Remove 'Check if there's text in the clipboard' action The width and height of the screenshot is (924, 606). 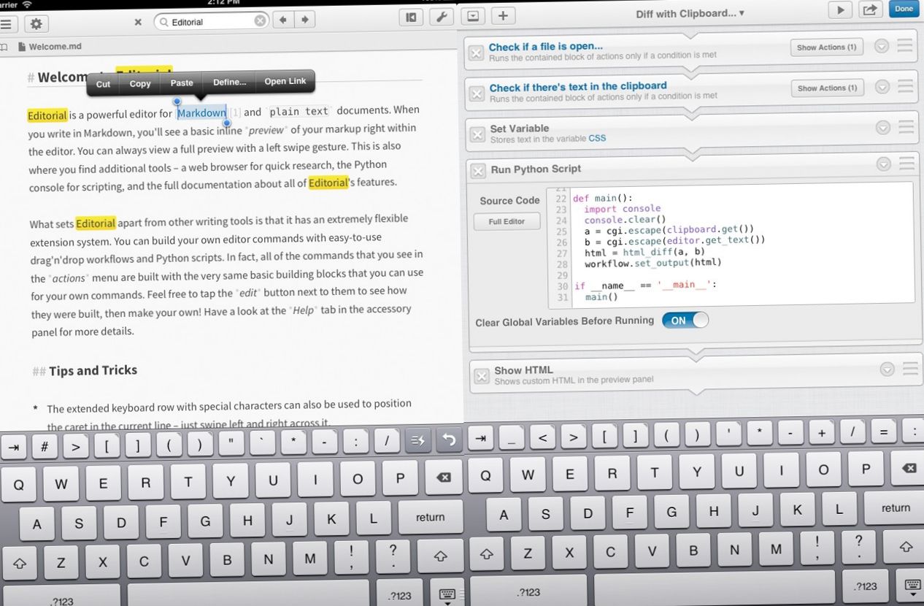(477, 93)
